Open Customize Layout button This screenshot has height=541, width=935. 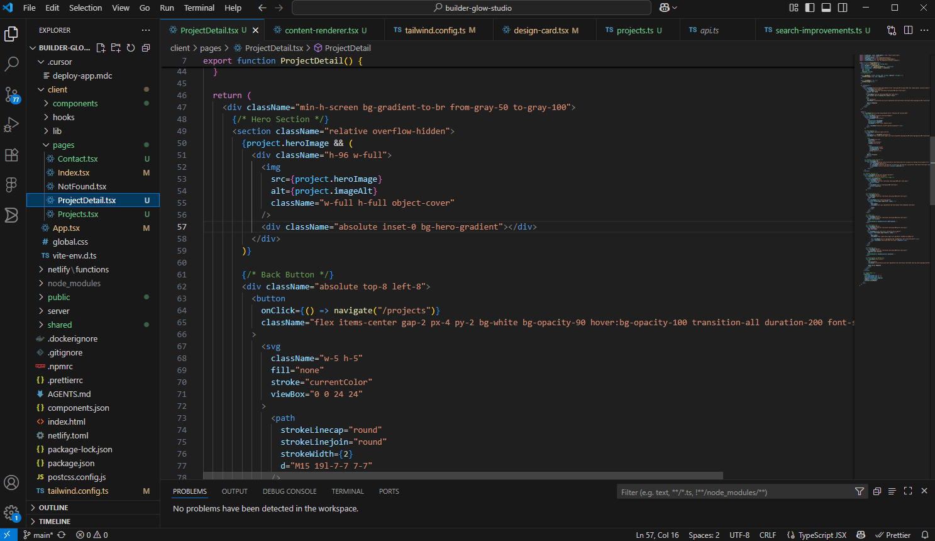[x=794, y=8]
